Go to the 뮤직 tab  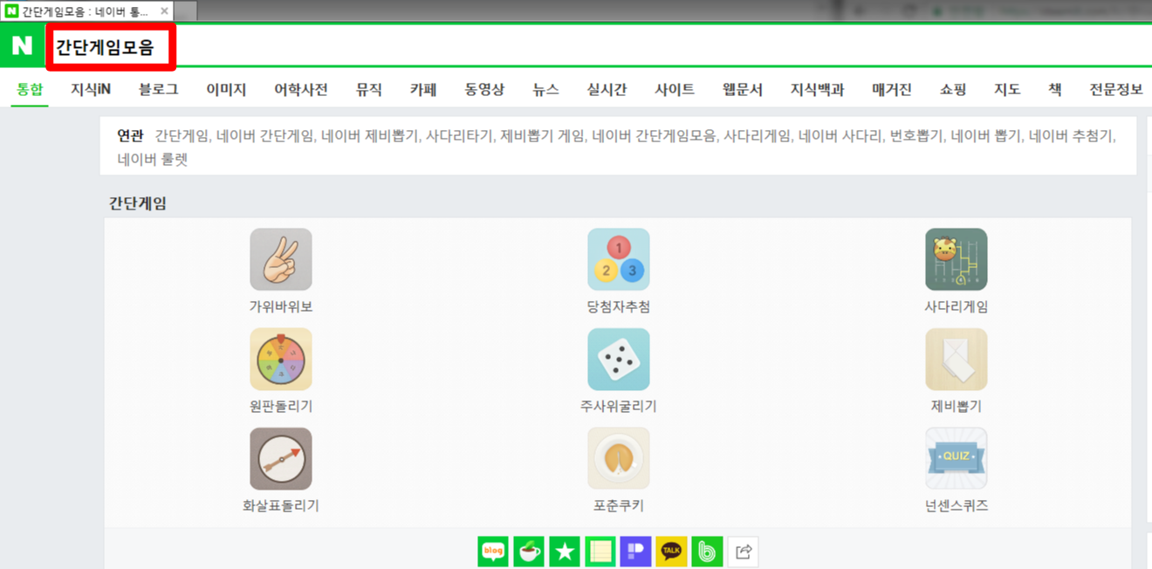pyautogui.click(x=369, y=89)
